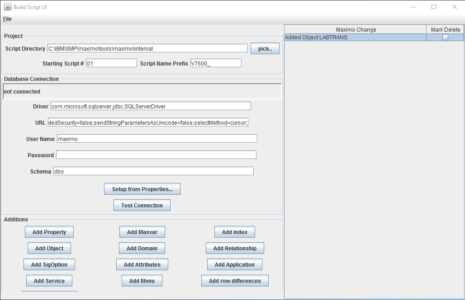The image size is (465, 300).
Task: Click Add Property
Action: point(49,232)
